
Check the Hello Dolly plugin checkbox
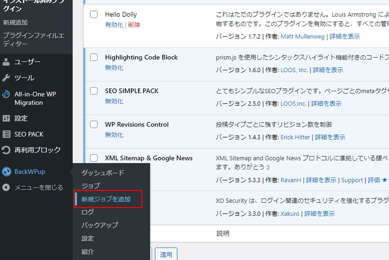94,14
